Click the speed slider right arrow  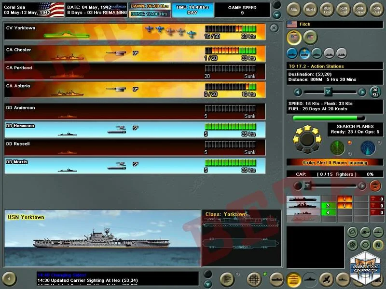362,92
